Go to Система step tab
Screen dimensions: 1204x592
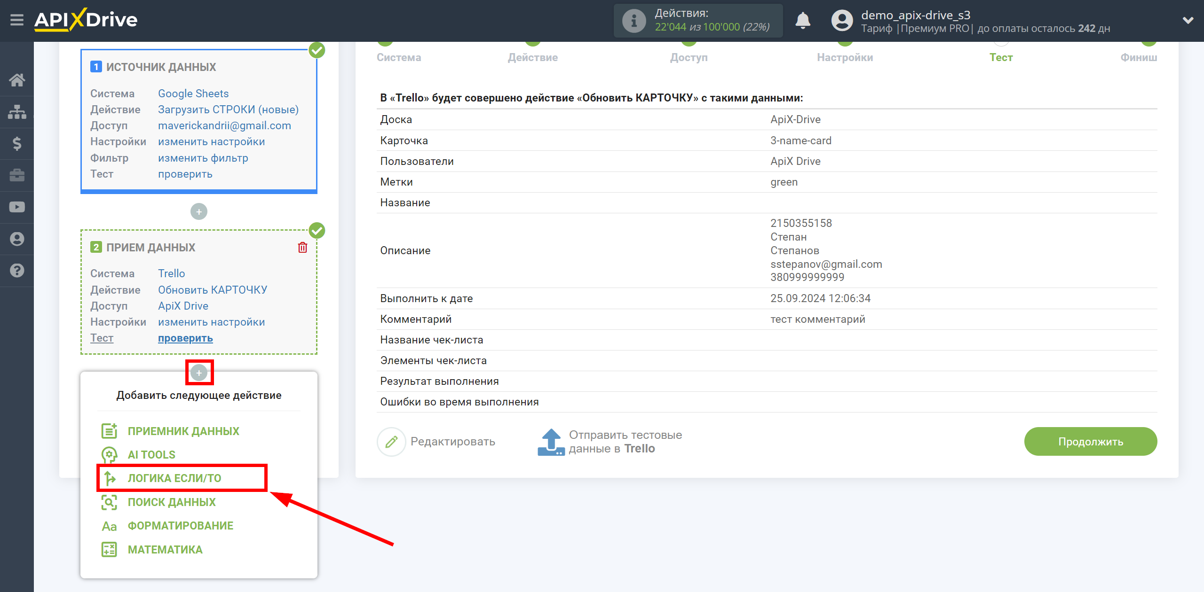(x=399, y=57)
